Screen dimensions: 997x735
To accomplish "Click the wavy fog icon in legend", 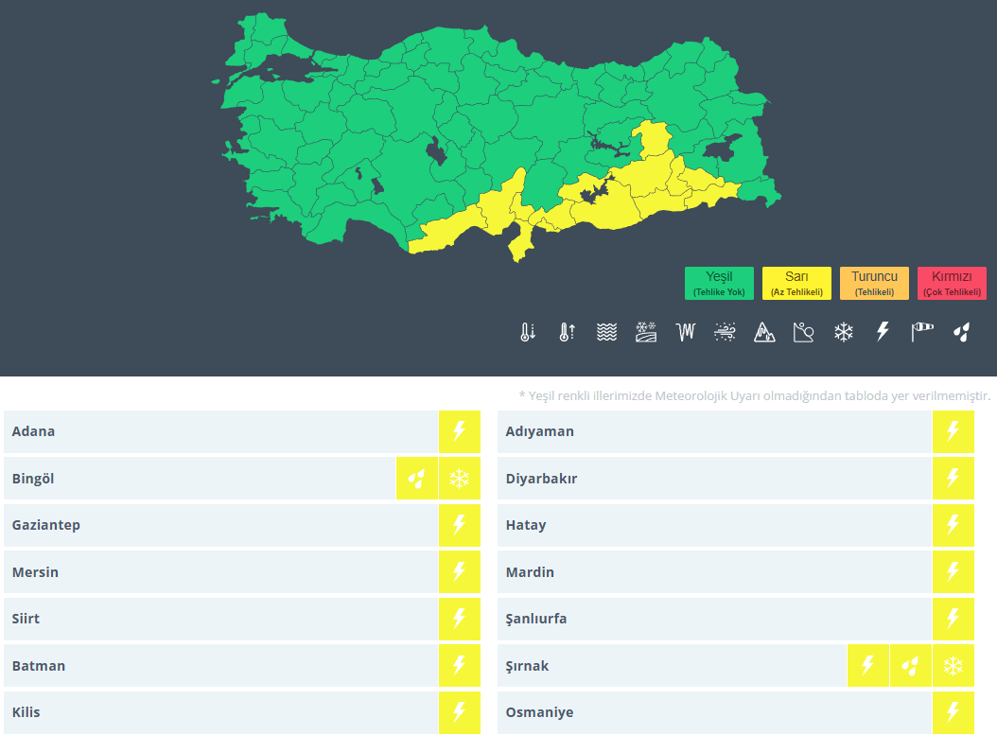I will [x=606, y=332].
